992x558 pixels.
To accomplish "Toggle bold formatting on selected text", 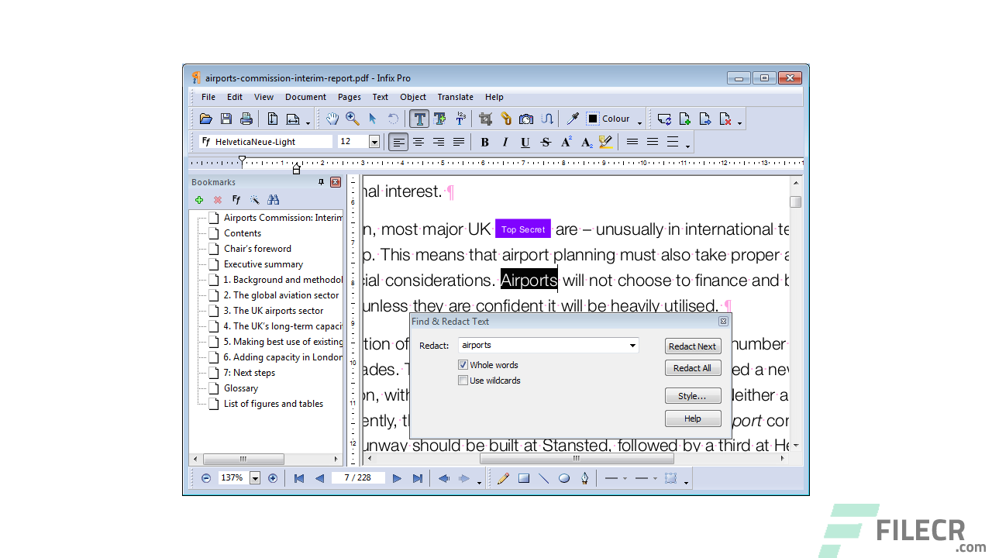I will (x=484, y=142).
